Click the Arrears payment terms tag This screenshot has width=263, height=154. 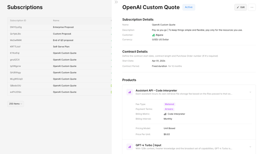pos(169,109)
